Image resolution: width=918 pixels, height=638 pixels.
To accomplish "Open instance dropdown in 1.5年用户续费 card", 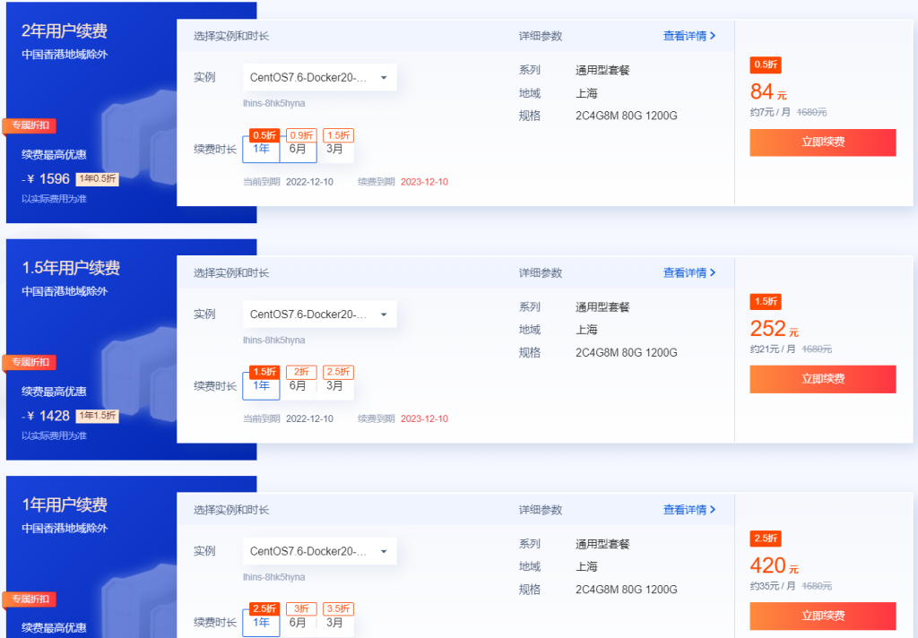I will (x=320, y=315).
